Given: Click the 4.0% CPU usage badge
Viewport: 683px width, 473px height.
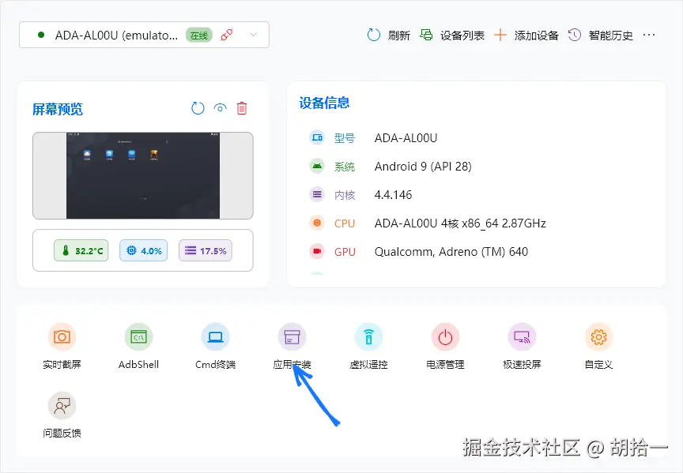Looking at the screenshot, I should pyautogui.click(x=144, y=250).
